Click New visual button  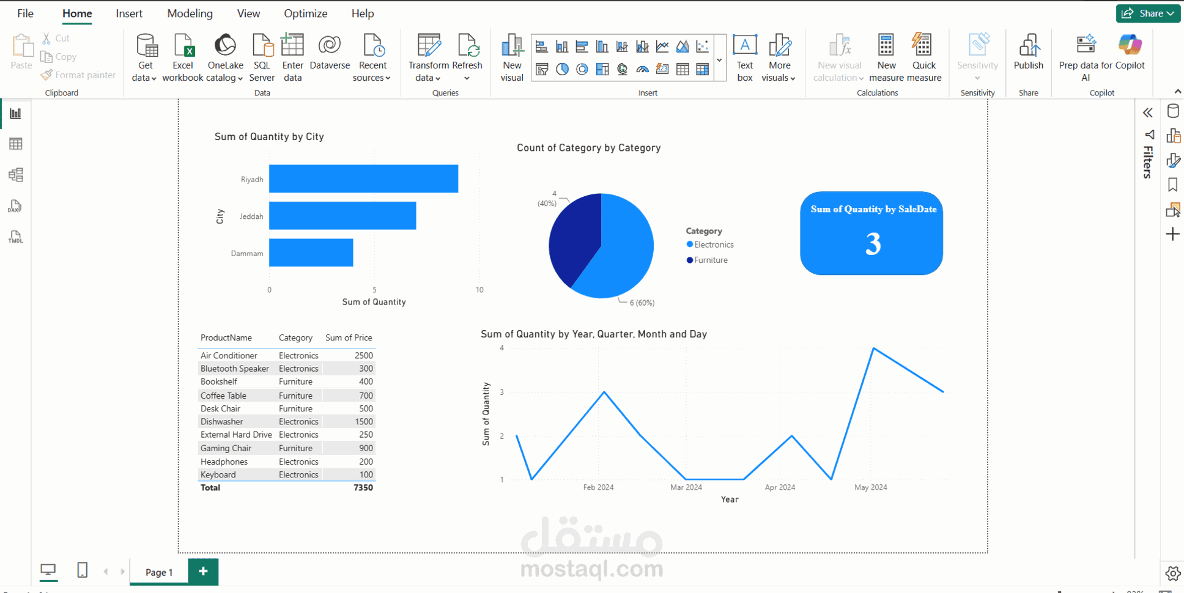pos(512,58)
